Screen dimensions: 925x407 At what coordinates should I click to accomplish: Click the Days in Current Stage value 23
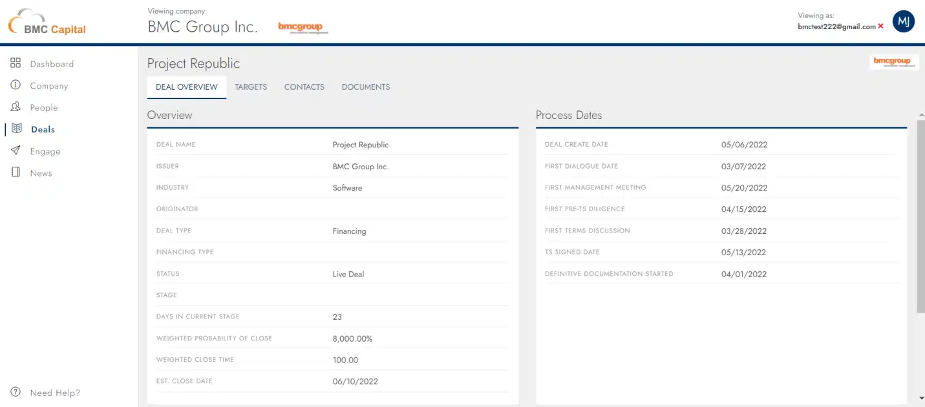337,317
